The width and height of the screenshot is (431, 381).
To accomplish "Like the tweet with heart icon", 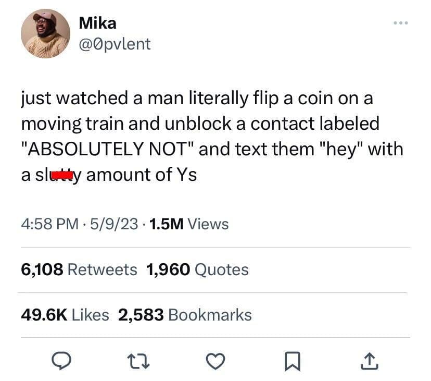I will [215, 361].
